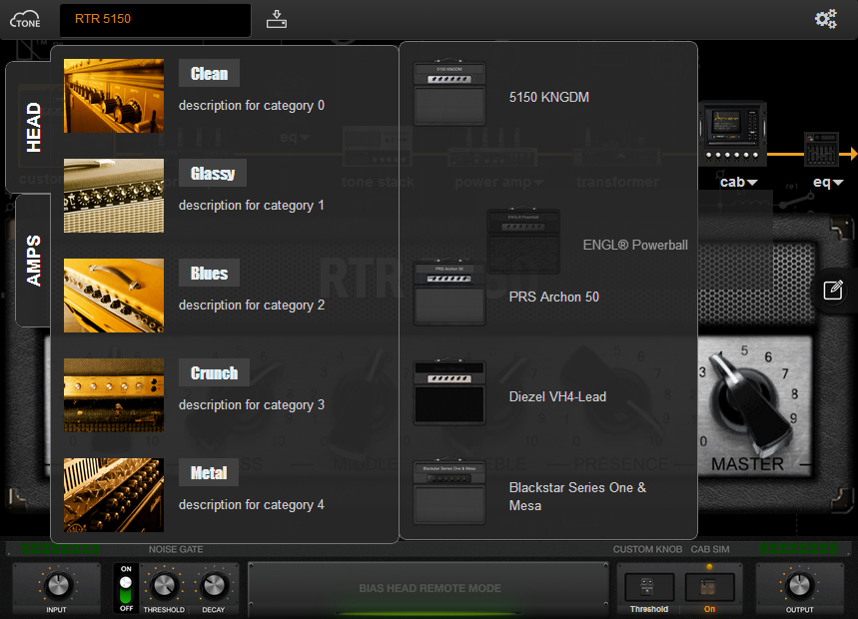Choose the Blues category label
Image resolution: width=858 pixels, height=619 pixels.
click(x=209, y=273)
